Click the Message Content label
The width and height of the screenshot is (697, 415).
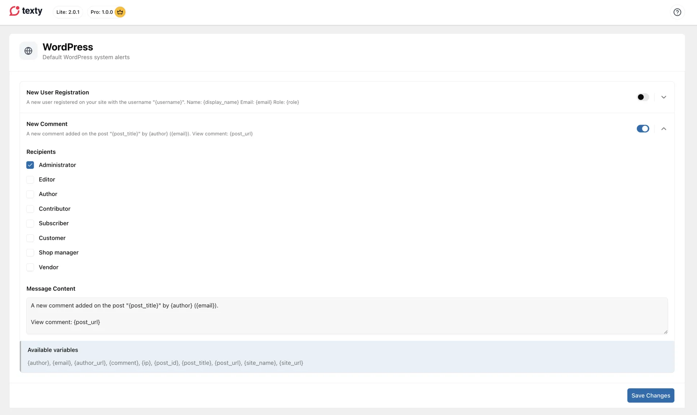(51, 289)
